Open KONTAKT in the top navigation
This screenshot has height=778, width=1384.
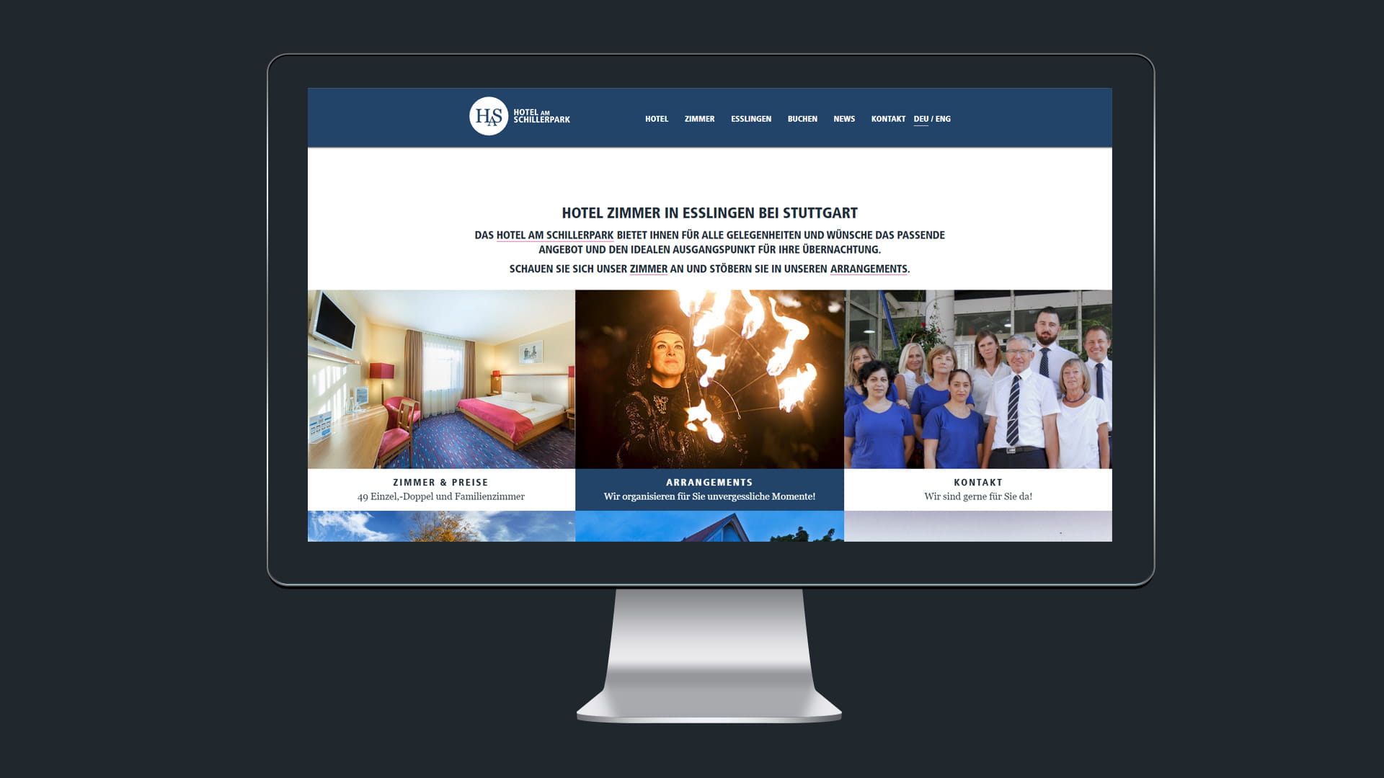click(887, 119)
